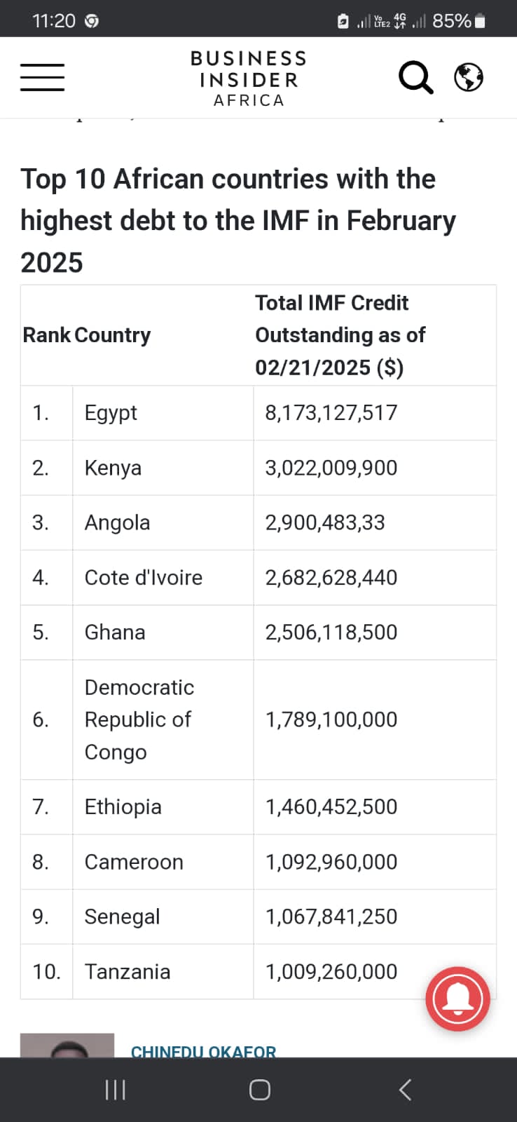
Task: Click the Business Insider Africa logo
Action: (x=249, y=79)
